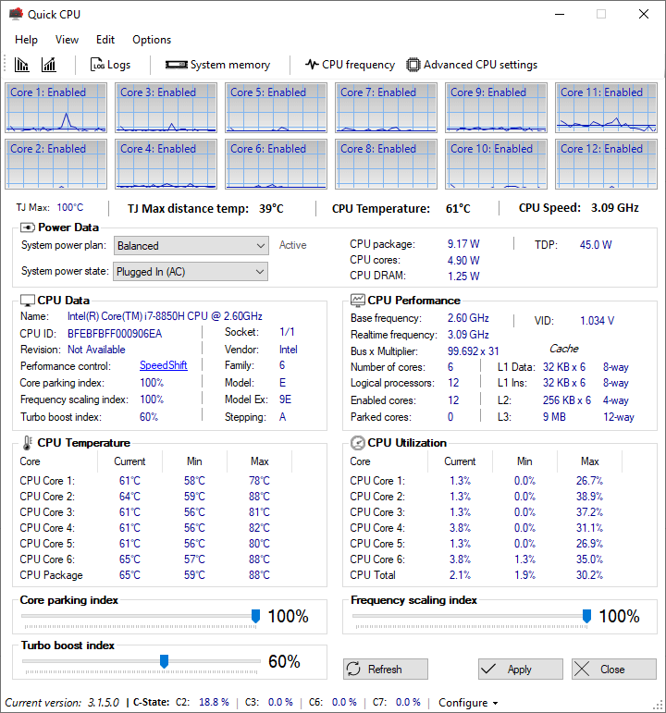Toggle Core 6 enabled graph
The height and width of the screenshot is (713, 666).
277,165
